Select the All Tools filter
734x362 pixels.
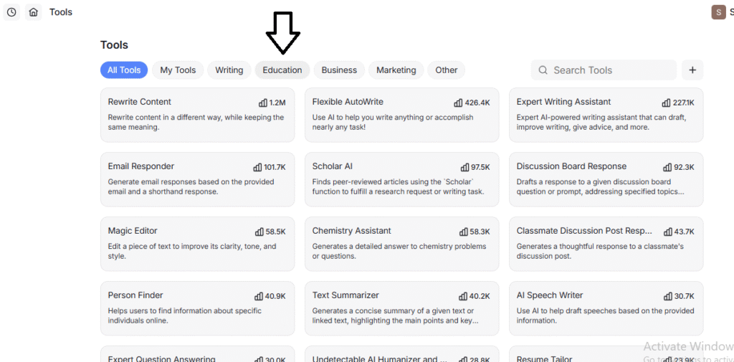[x=124, y=70]
